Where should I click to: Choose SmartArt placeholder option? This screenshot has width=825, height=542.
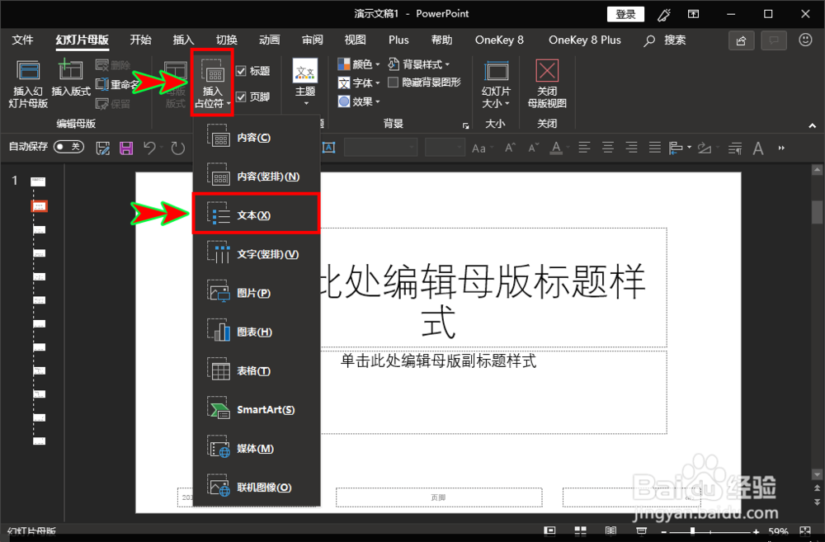coord(257,409)
